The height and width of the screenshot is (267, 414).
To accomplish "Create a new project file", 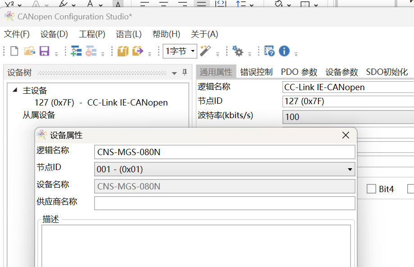I will pyautogui.click(x=14, y=51).
